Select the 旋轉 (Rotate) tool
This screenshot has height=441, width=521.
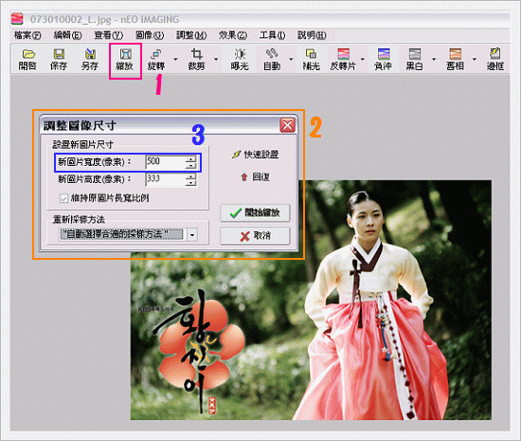click(156, 60)
